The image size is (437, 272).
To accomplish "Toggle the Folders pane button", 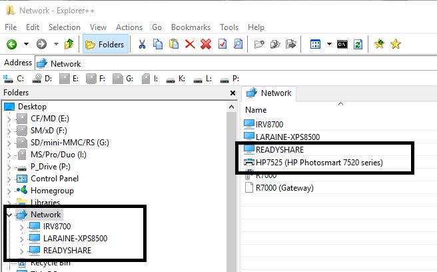I will (106, 44).
